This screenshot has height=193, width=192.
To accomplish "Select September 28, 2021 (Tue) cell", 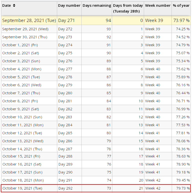I will pyautogui.click(x=29, y=20).
